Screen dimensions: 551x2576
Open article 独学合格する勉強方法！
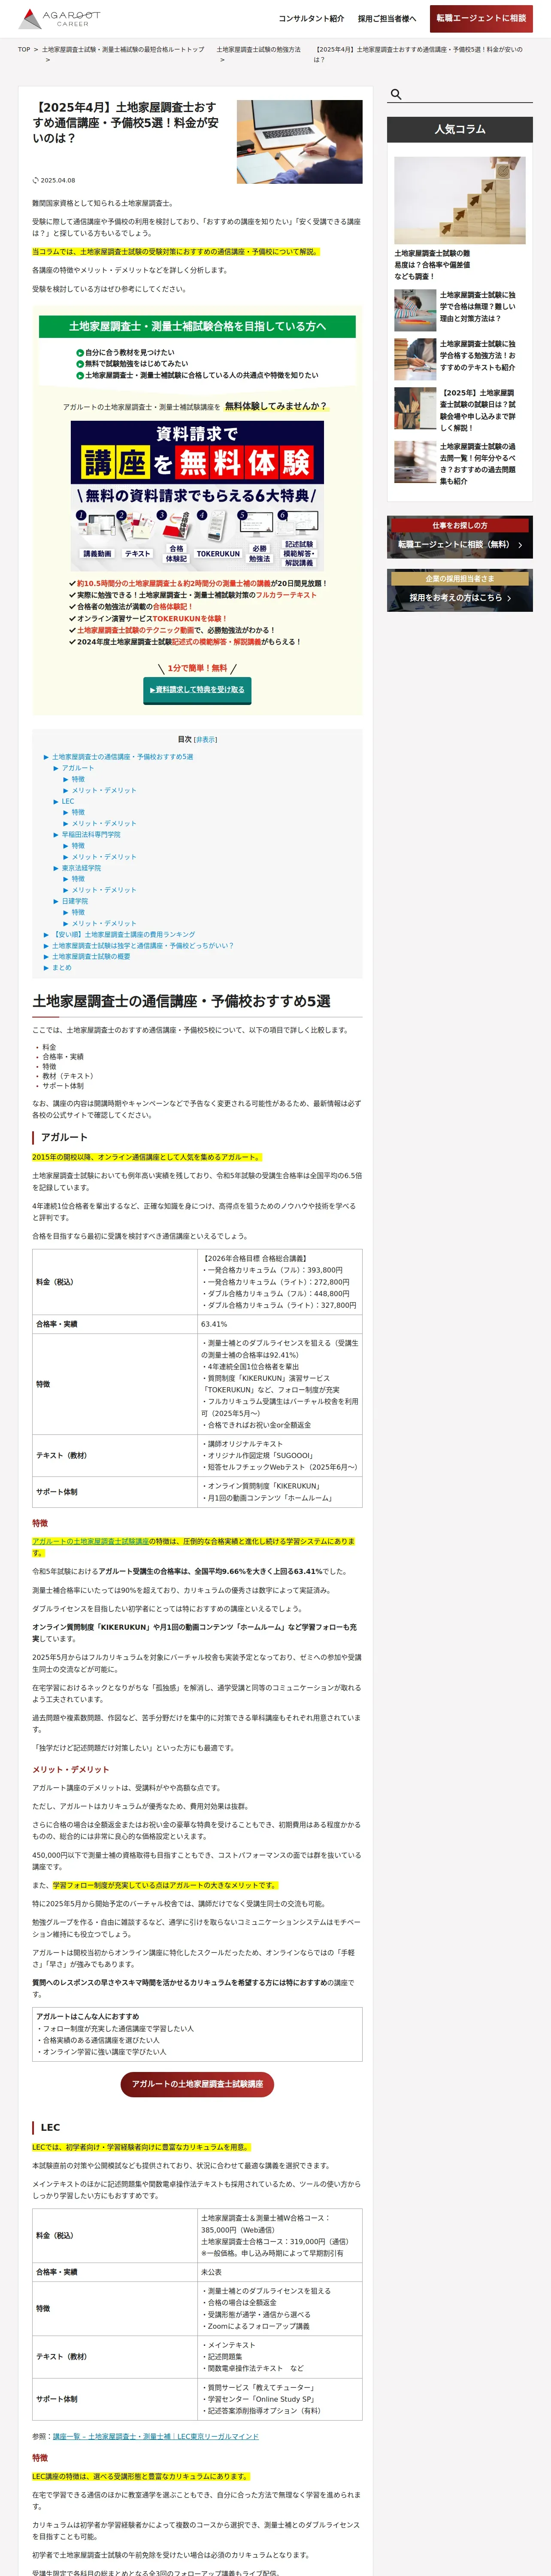point(478,355)
